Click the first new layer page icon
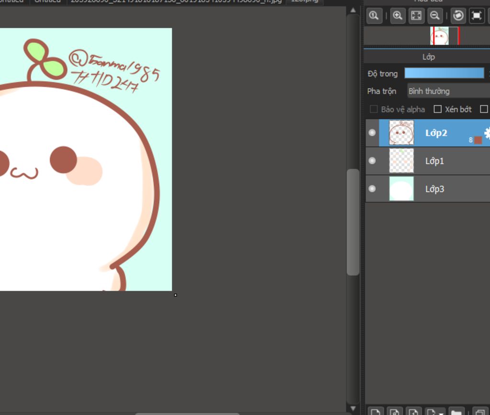 tap(376, 411)
